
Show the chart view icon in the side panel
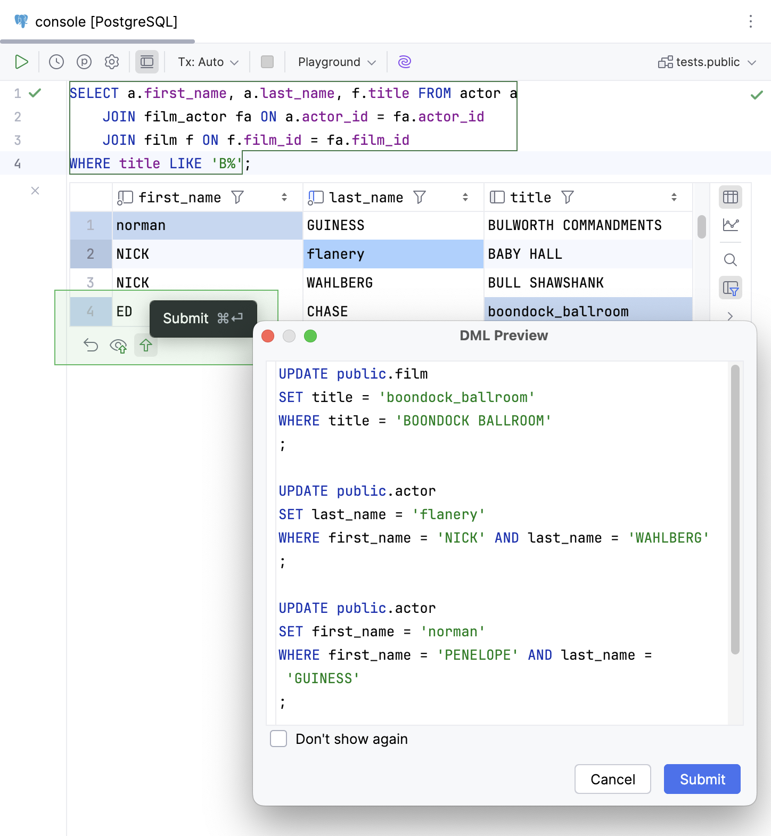731,225
